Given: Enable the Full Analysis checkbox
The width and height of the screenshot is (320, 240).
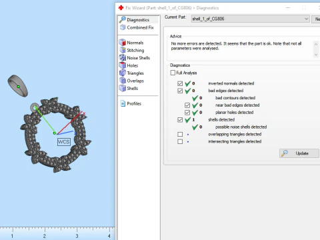Looking at the screenshot, I should (173, 73).
